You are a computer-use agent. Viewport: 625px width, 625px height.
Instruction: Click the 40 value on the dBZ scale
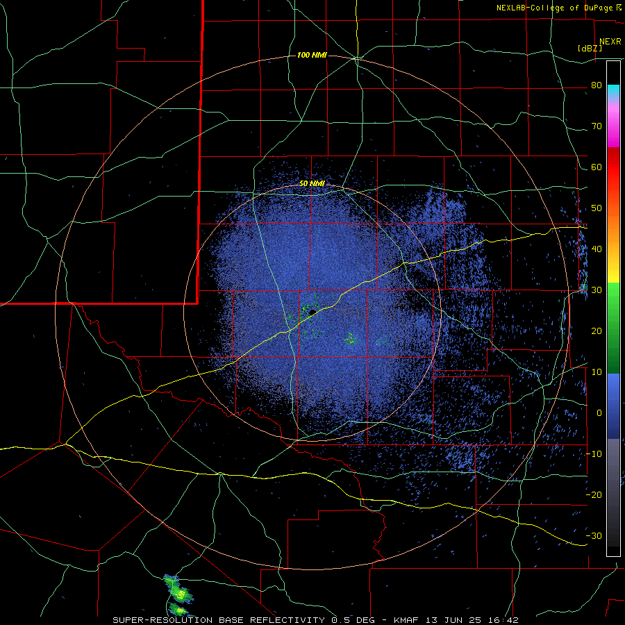coord(597,249)
